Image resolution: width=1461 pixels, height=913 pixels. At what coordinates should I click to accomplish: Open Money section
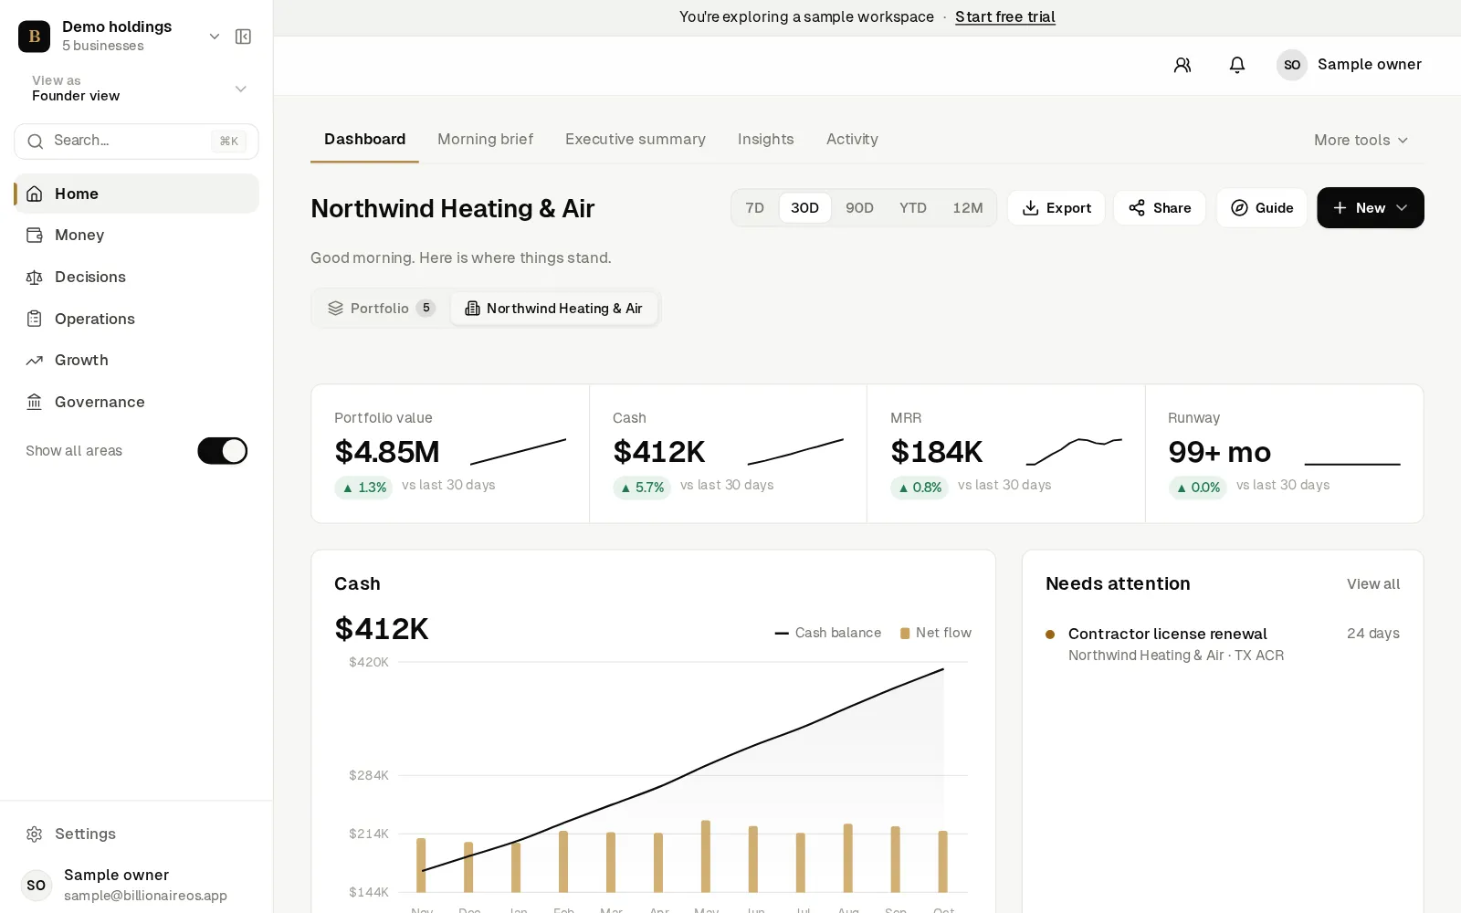pos(137,235)
